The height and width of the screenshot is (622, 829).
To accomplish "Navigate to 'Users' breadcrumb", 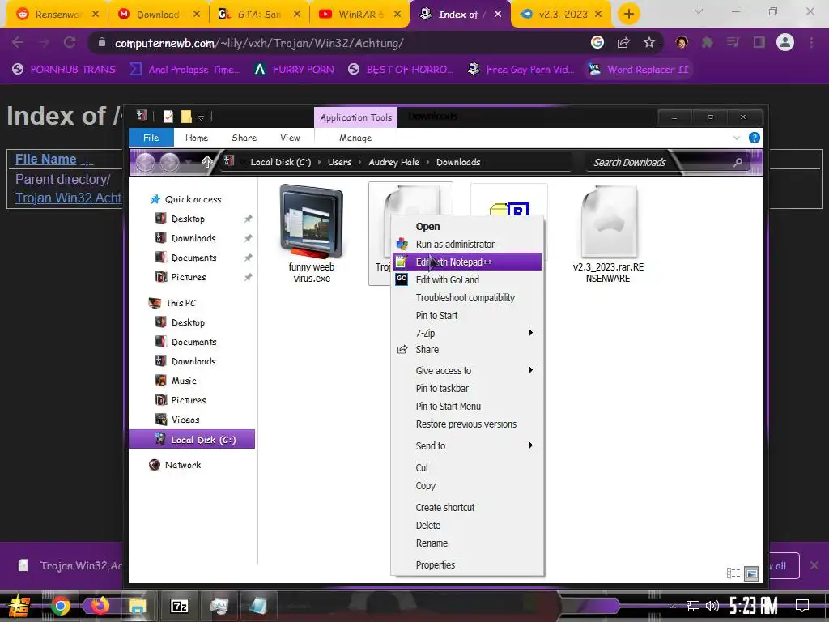I will point(339,162).
